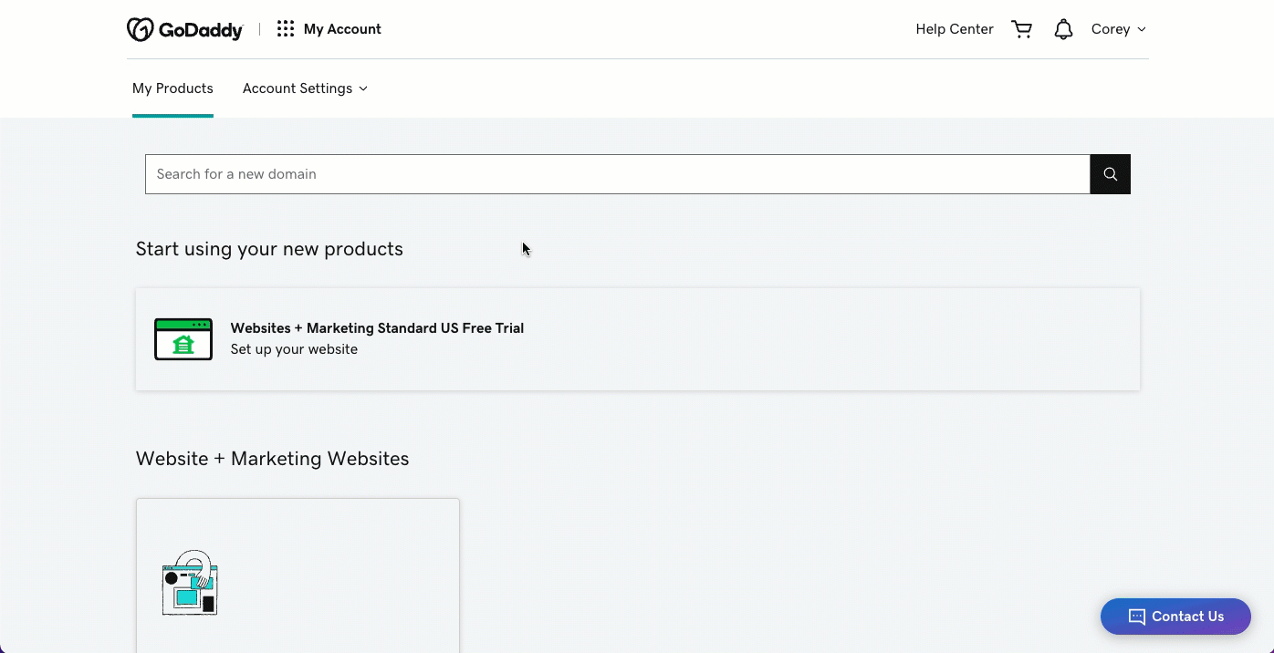The height and width of the screenshot is (653, 1274).
Task: Click the Set up your website text
Action: 294,349
